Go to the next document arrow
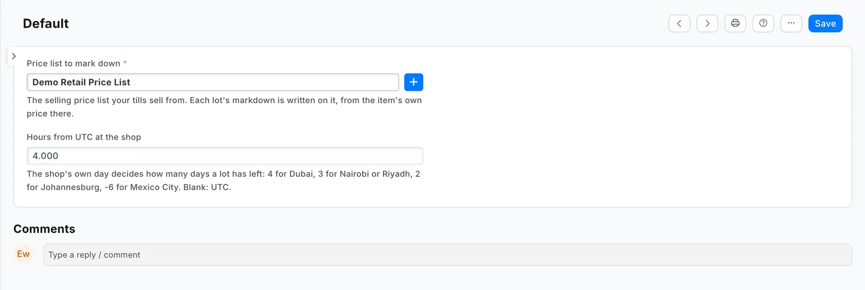Image resolution: width=865 pixels, height=290 pixels. (x=707, y=23)
